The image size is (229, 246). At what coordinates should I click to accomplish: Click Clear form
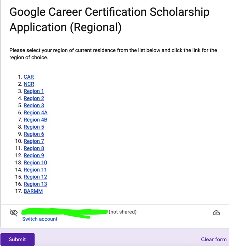point(214,239)
